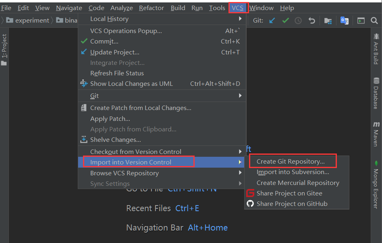Click the Gitee logo icon in submenu
Image resolution: width=382 pixels, height=243 pixels.
click(x=250, y=193)
